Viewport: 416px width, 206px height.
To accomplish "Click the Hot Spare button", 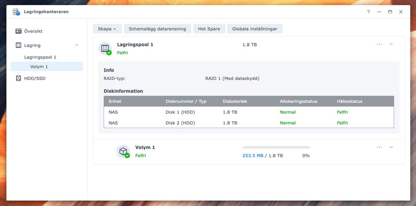I will [x=209, y=29].
